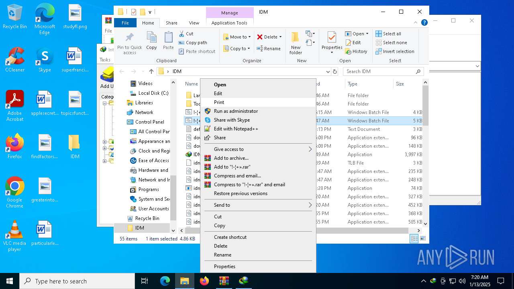Sort by the Size column header
The width and height of the screenshot is (514, 289).
click(408, 84)
